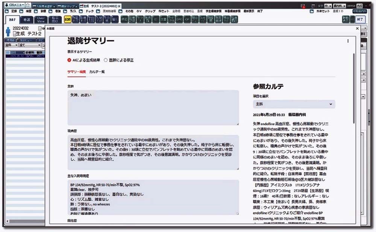Click the 日付 column header dropdown arrow
Viewport: 376px width, 232px height.
[24, 53]
